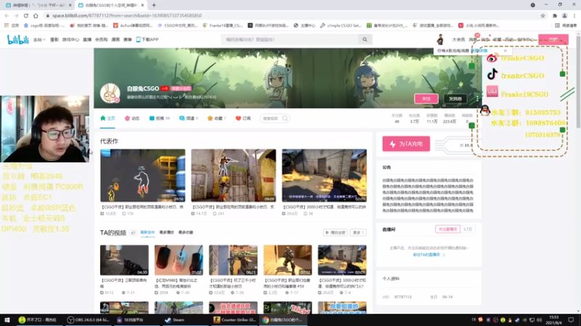
Task: Open the Windows notification center icon
Action: click(x=571, y=319)
